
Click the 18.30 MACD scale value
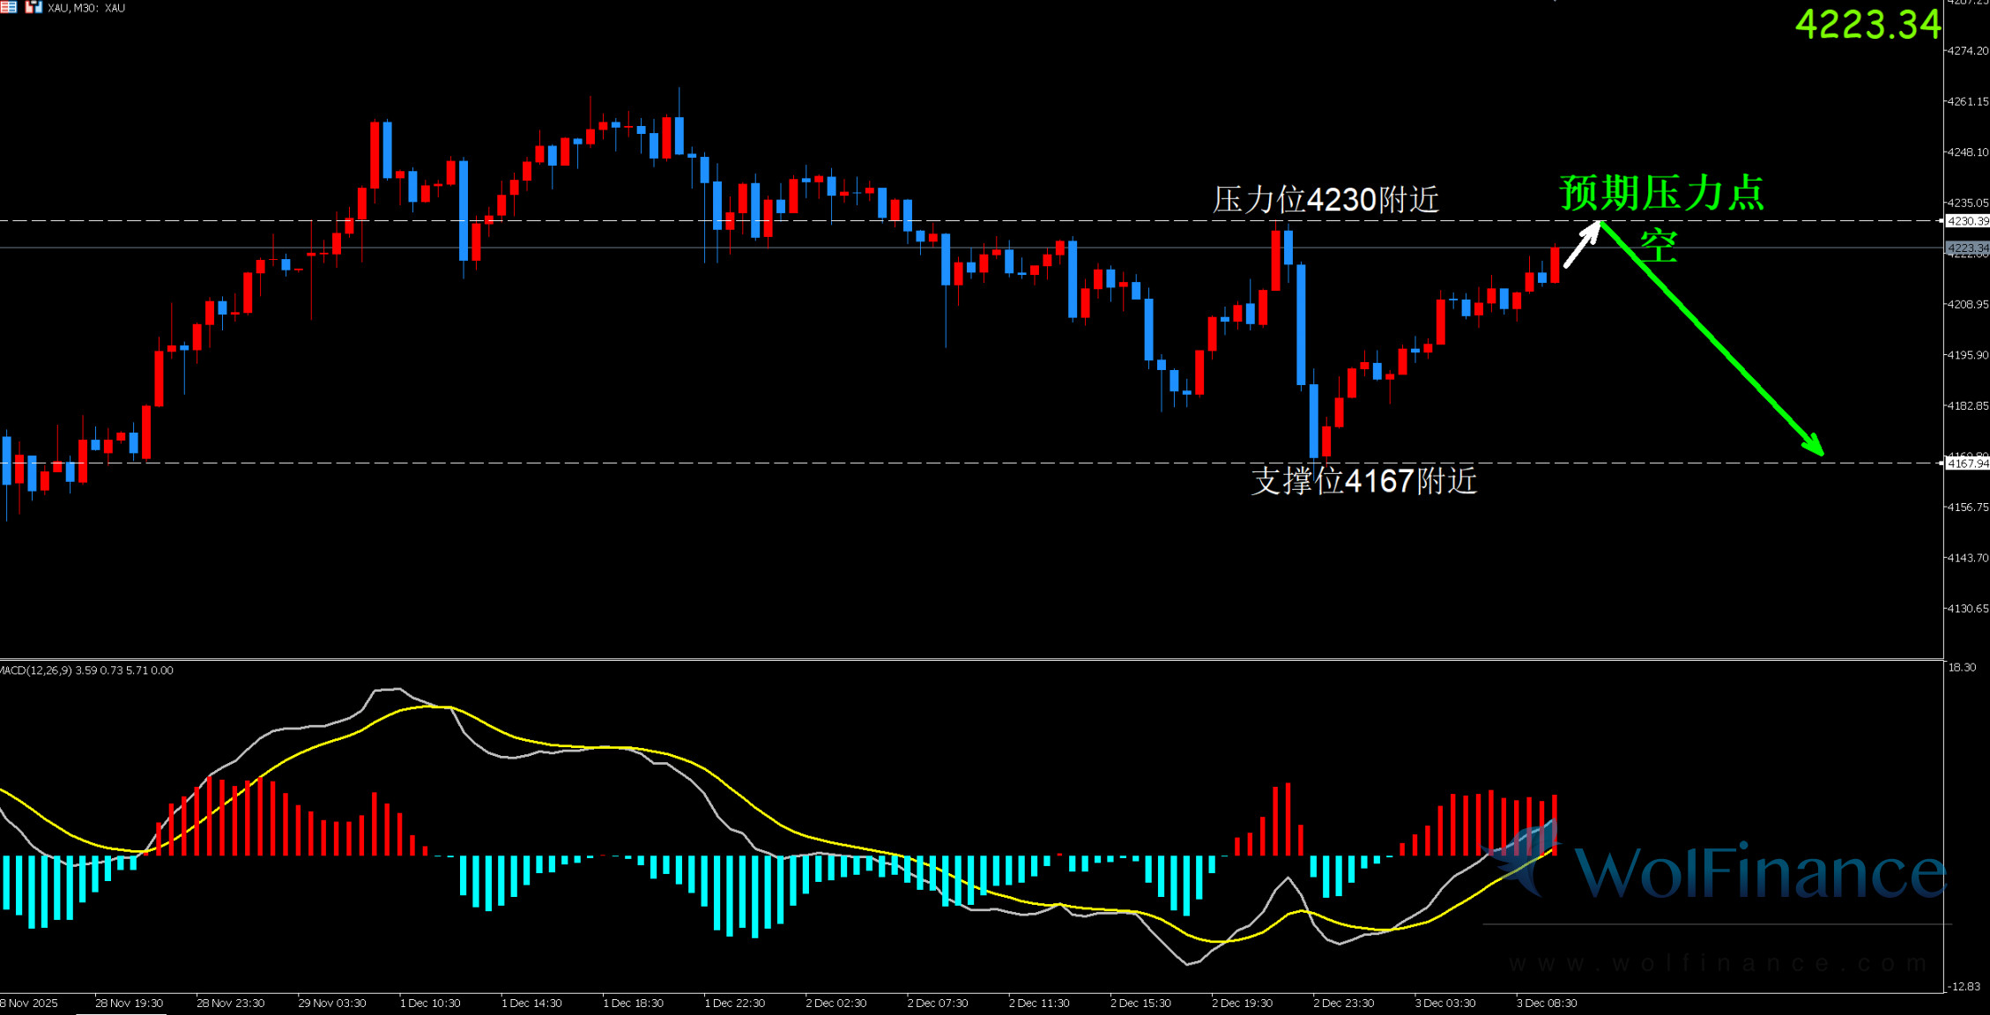[x=1963, y=668]
